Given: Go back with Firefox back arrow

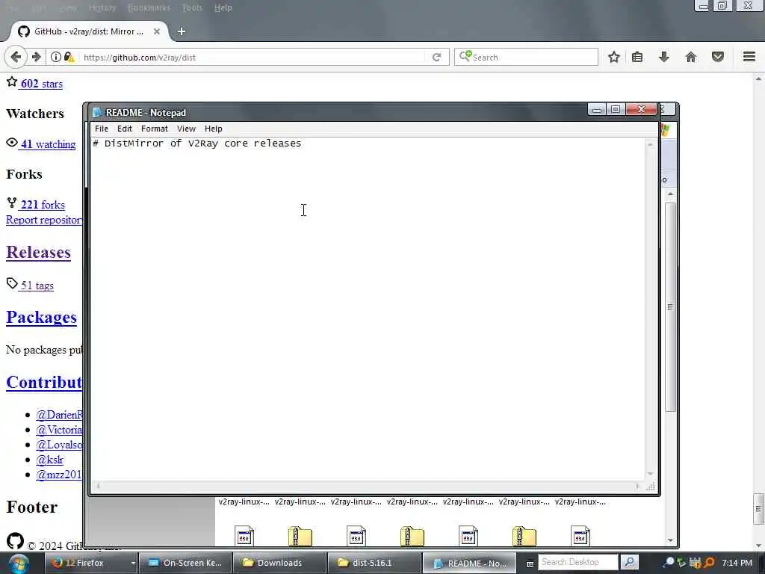Looking at the screenshot, I should tap(15, 57).
